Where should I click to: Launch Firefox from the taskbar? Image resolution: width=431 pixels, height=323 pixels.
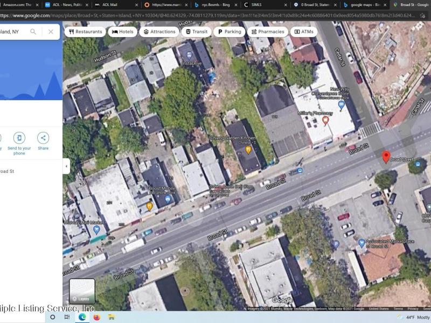[97, 317]
